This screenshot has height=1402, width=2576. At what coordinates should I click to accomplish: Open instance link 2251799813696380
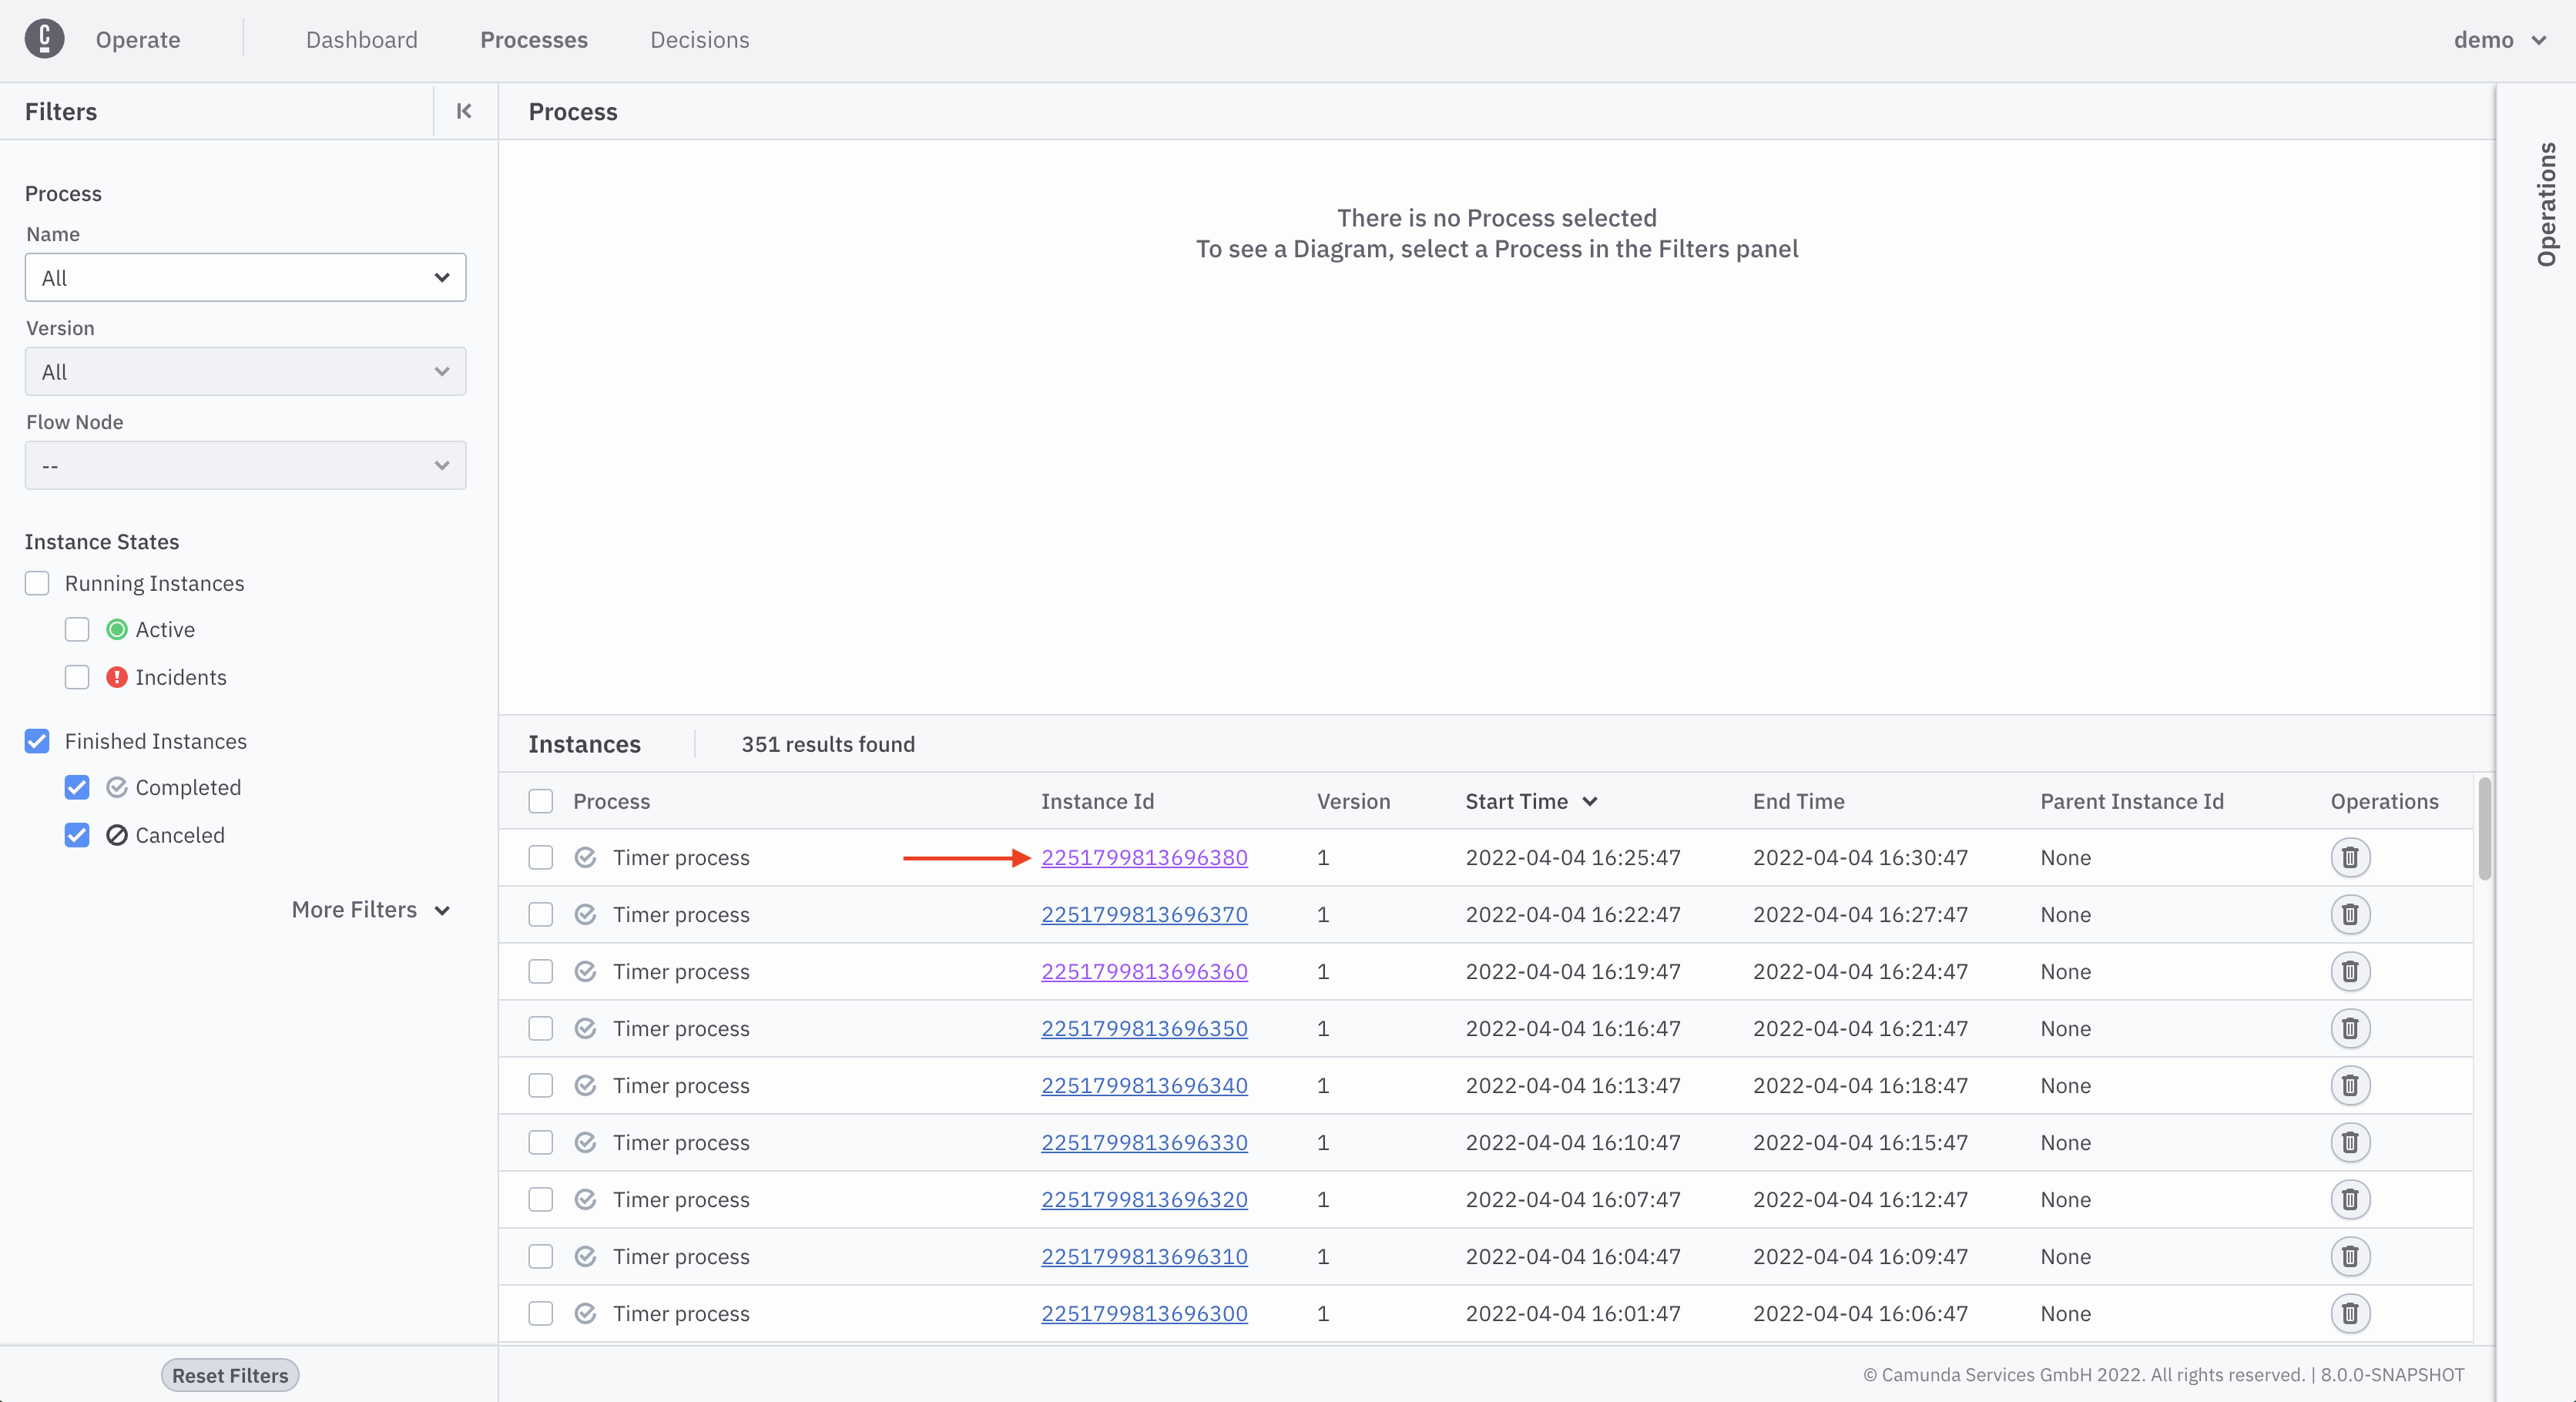(x=1143, y=857)
